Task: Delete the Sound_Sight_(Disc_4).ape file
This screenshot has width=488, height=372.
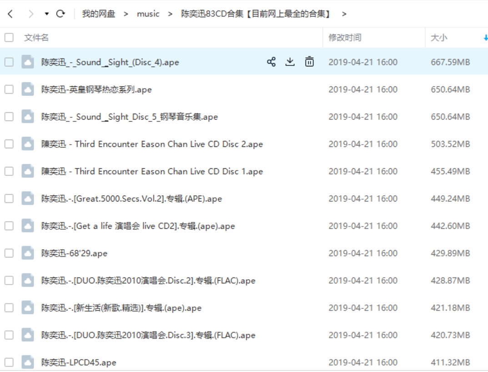Action: tap(309, 62)
